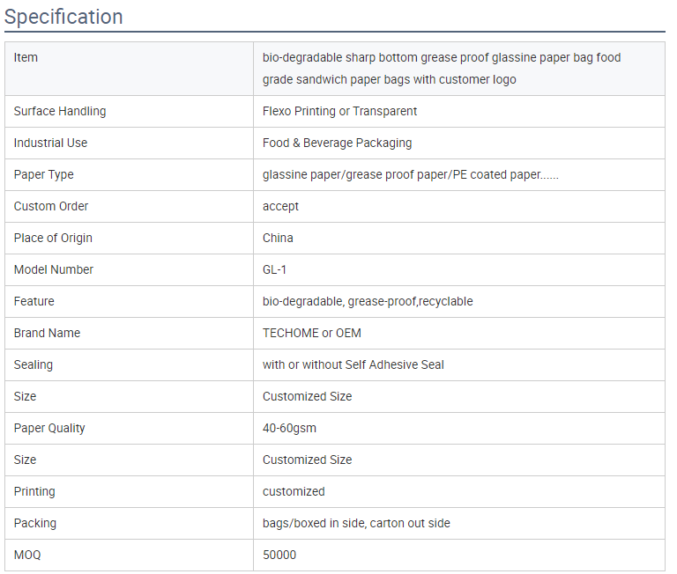Click the glassine paper/grease proof paper value
Screen dimensions: 677x574
(x=410, y=174)
